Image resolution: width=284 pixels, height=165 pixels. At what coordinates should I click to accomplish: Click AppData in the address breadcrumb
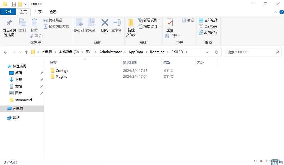click(136, 52)
